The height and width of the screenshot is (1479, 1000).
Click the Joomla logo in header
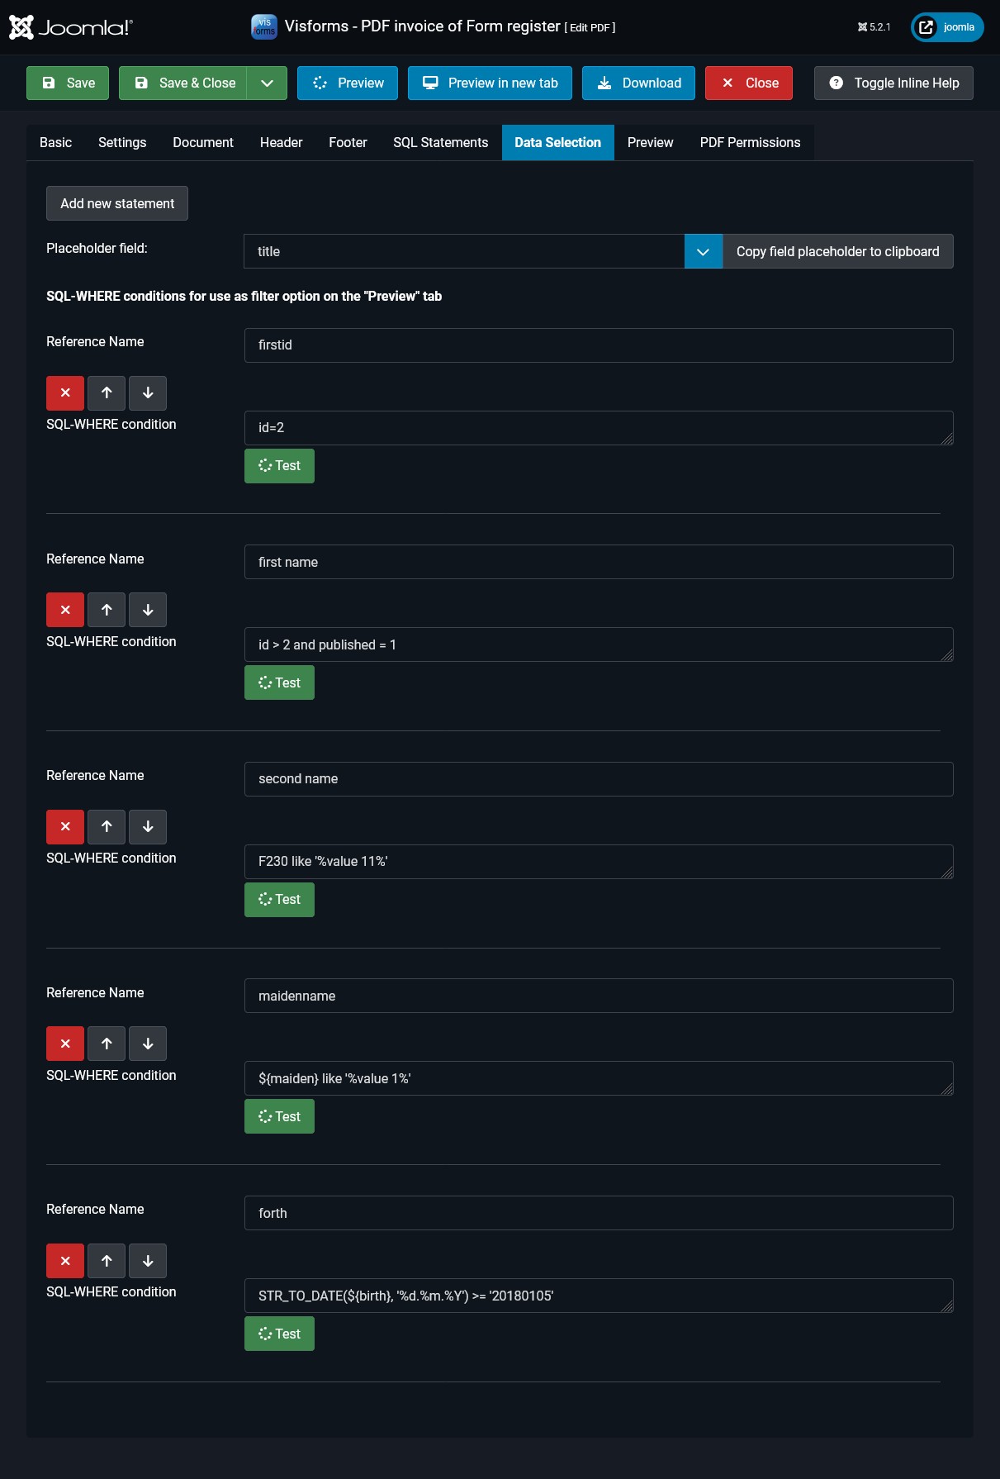71,27
